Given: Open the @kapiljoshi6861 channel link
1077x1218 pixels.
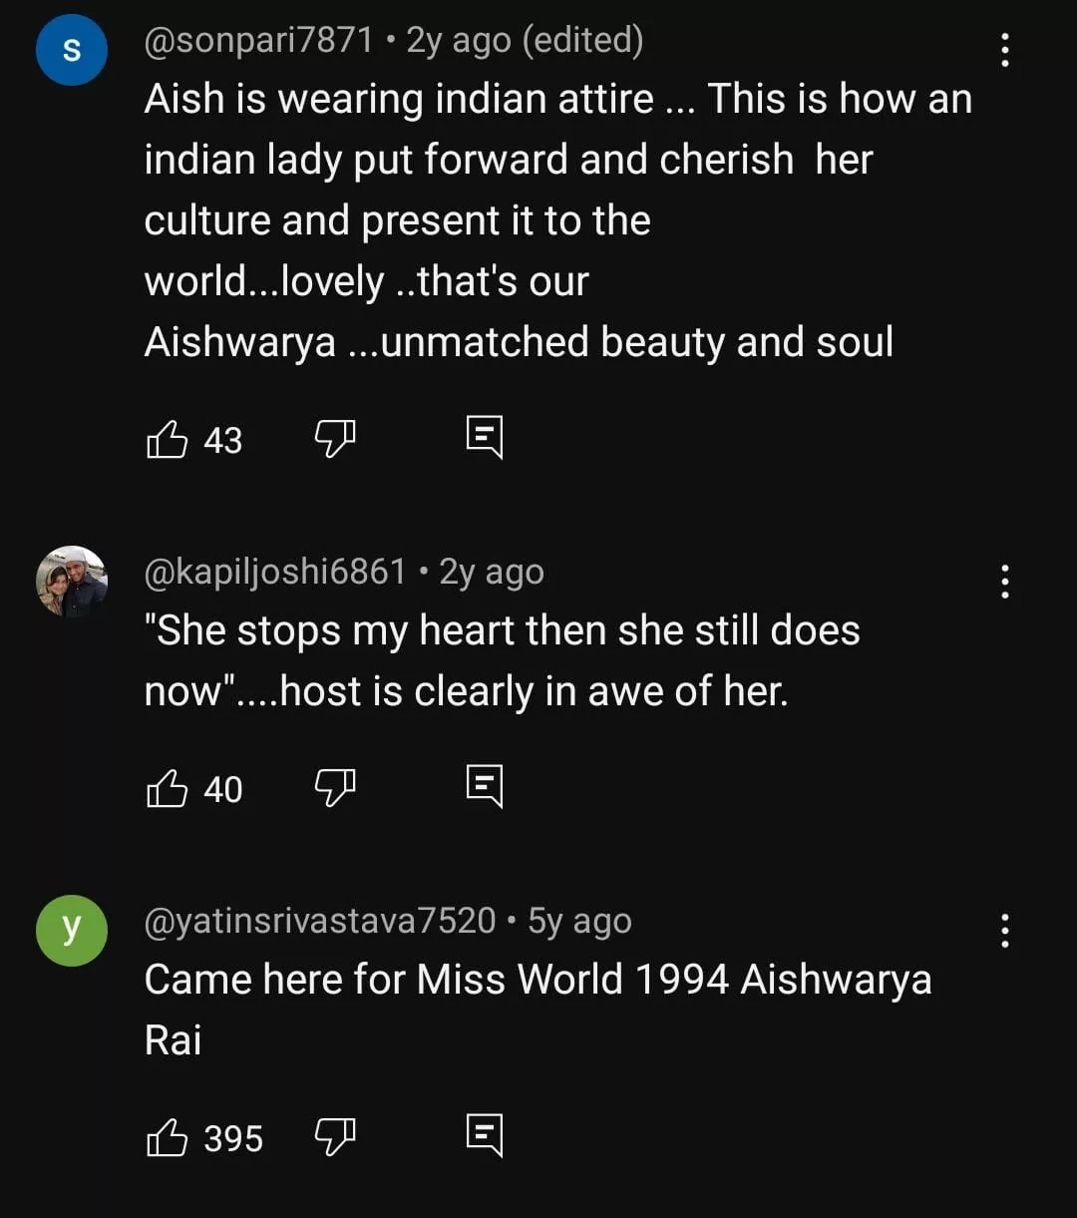Looking at the screenshot, I should click(x=275, y=572).
